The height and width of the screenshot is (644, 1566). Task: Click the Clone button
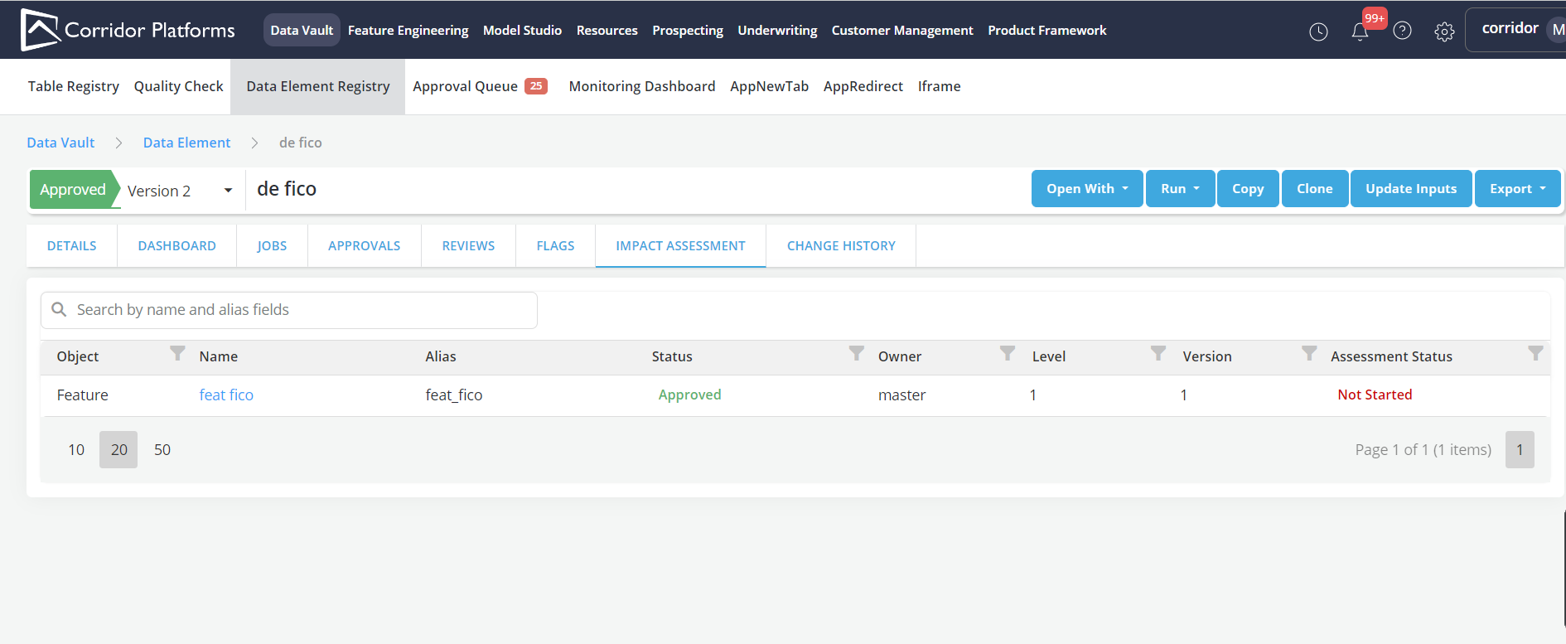(1314, 189)
